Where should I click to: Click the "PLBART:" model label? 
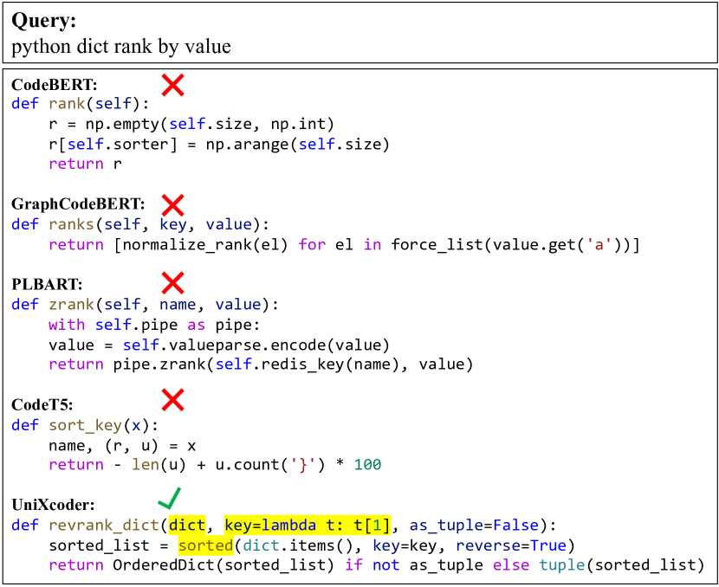[x=47, y=284]
